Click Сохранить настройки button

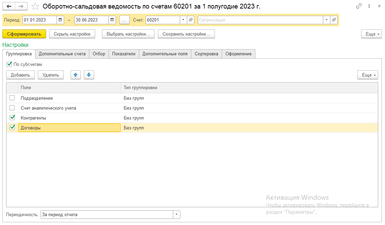(x=186, y=34)
